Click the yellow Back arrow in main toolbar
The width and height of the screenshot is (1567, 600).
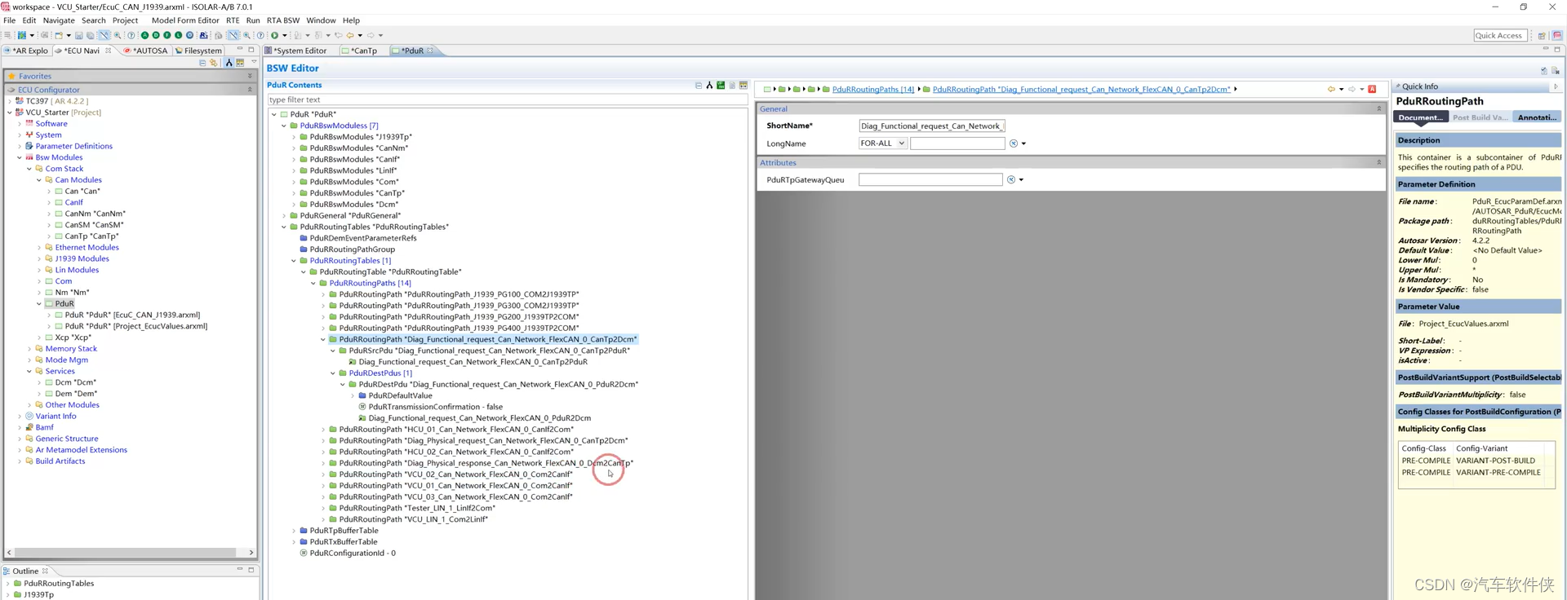[350, 35]
